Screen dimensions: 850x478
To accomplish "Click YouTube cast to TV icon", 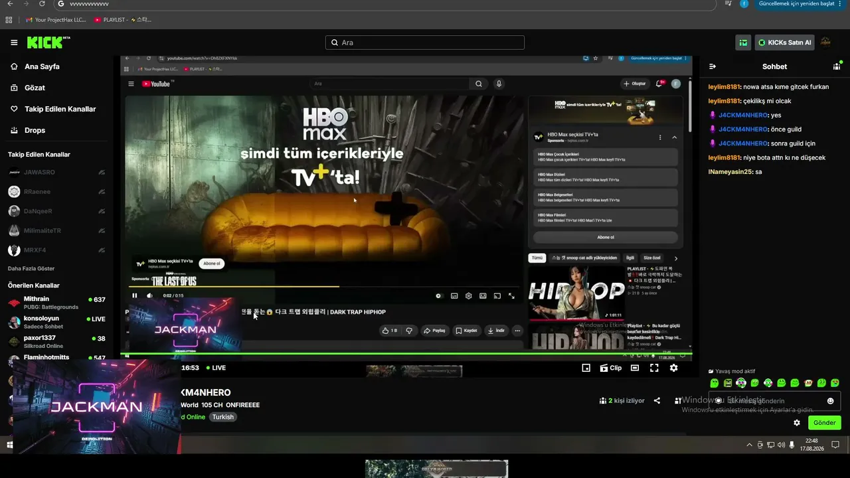I will (497, 295).
